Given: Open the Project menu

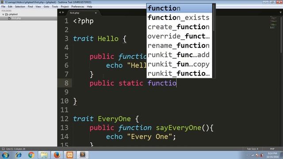Looking at the screenshot, I should 65,7.
